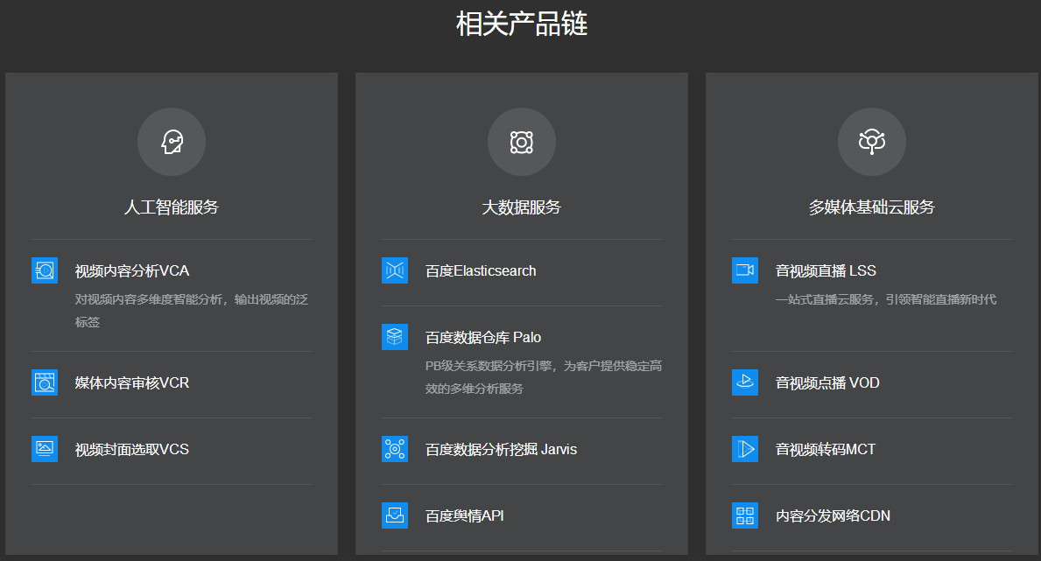Open the 音视频点播 VOD link
Image resolution: width=1041 pixels, height=561 pixels.
coord(827,383)
